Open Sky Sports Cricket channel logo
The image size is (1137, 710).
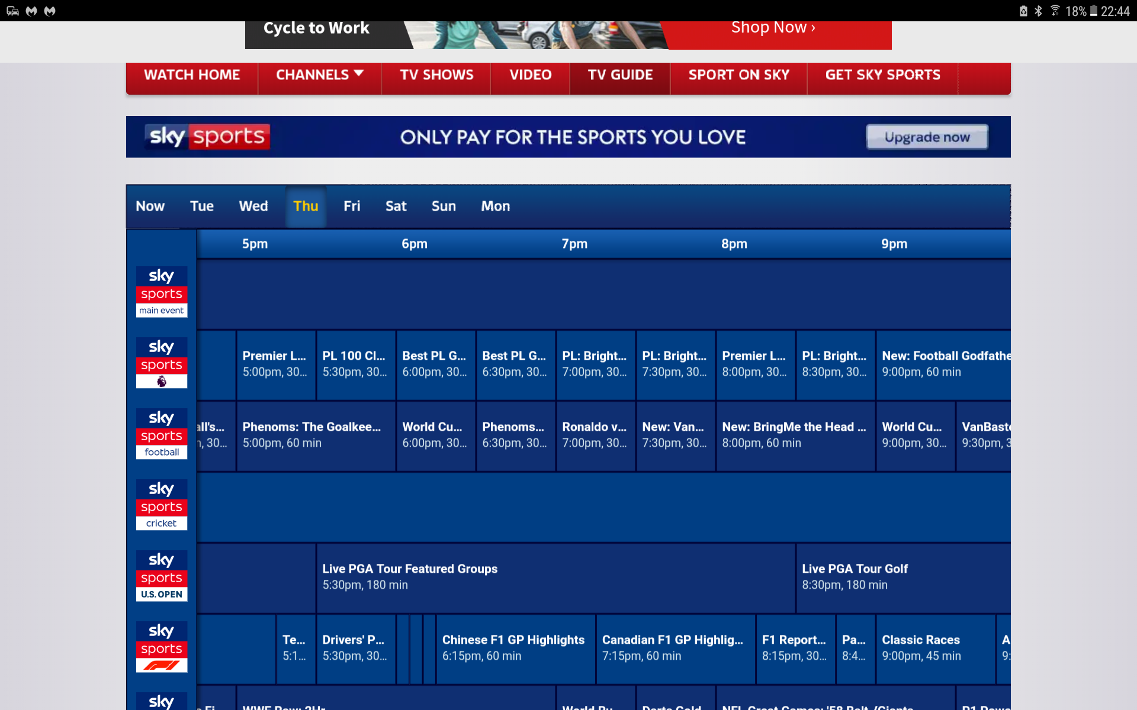(x=162, y=505)
